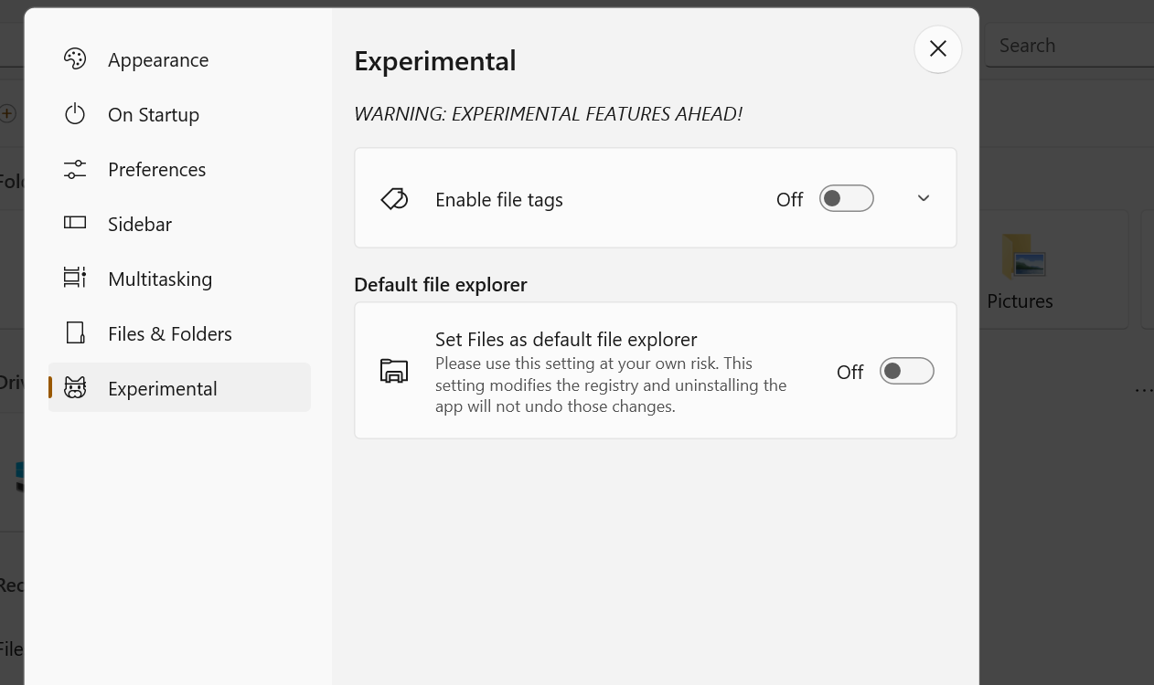Click the Files & Folders document icon
The width and height of the screenshot is (1154, 685).
[75, 332]
